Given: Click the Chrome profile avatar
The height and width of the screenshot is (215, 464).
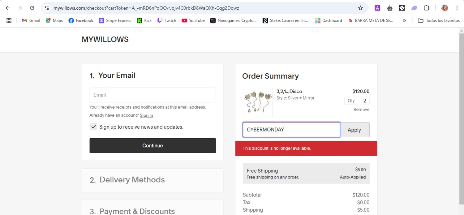Looking at the screenshot, I should pyautogui.click(x=445, y=8).
